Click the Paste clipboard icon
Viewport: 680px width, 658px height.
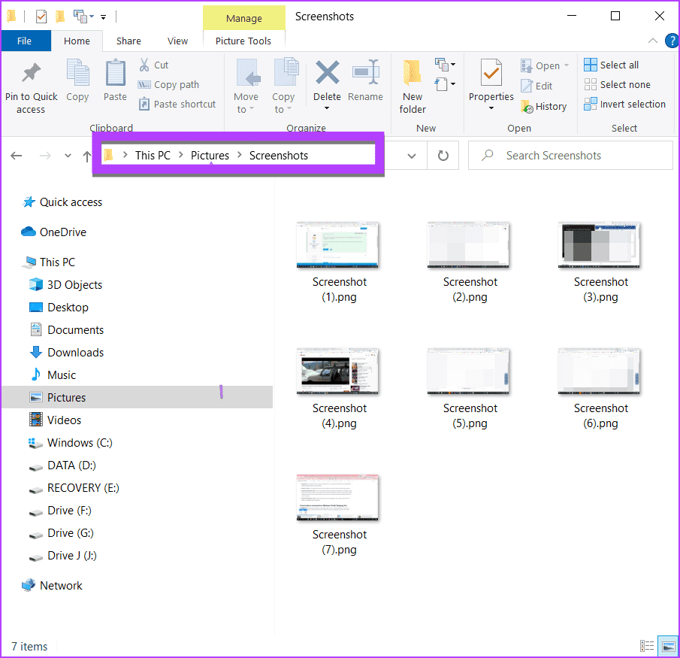[115, 74]
